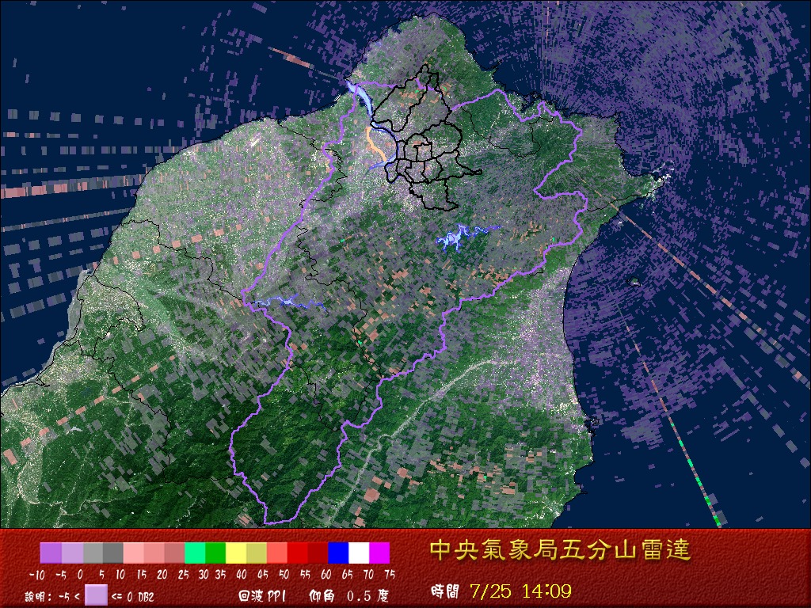Screen dimensions: 811x608
Task: Click the lavender sample swatch beside 說明
Action: [96, 595]
